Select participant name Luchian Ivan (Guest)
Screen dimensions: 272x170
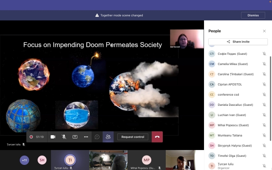coord(232,115)
